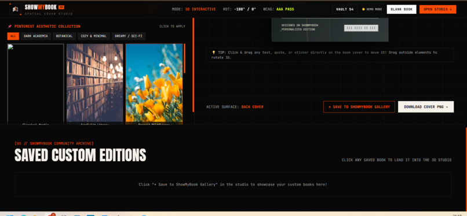Click the 'BACK COVER' active surface value
Viewport: 467px width, 216px height.
click(252, 107)
